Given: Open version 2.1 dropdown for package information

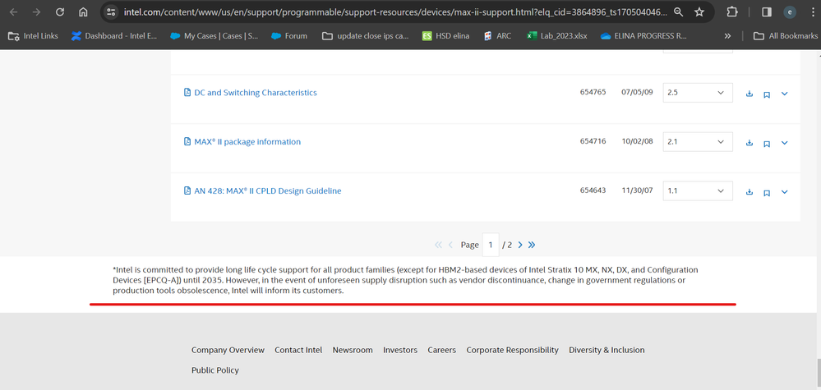Looking at the screenshot, I should tap(697, 142).
